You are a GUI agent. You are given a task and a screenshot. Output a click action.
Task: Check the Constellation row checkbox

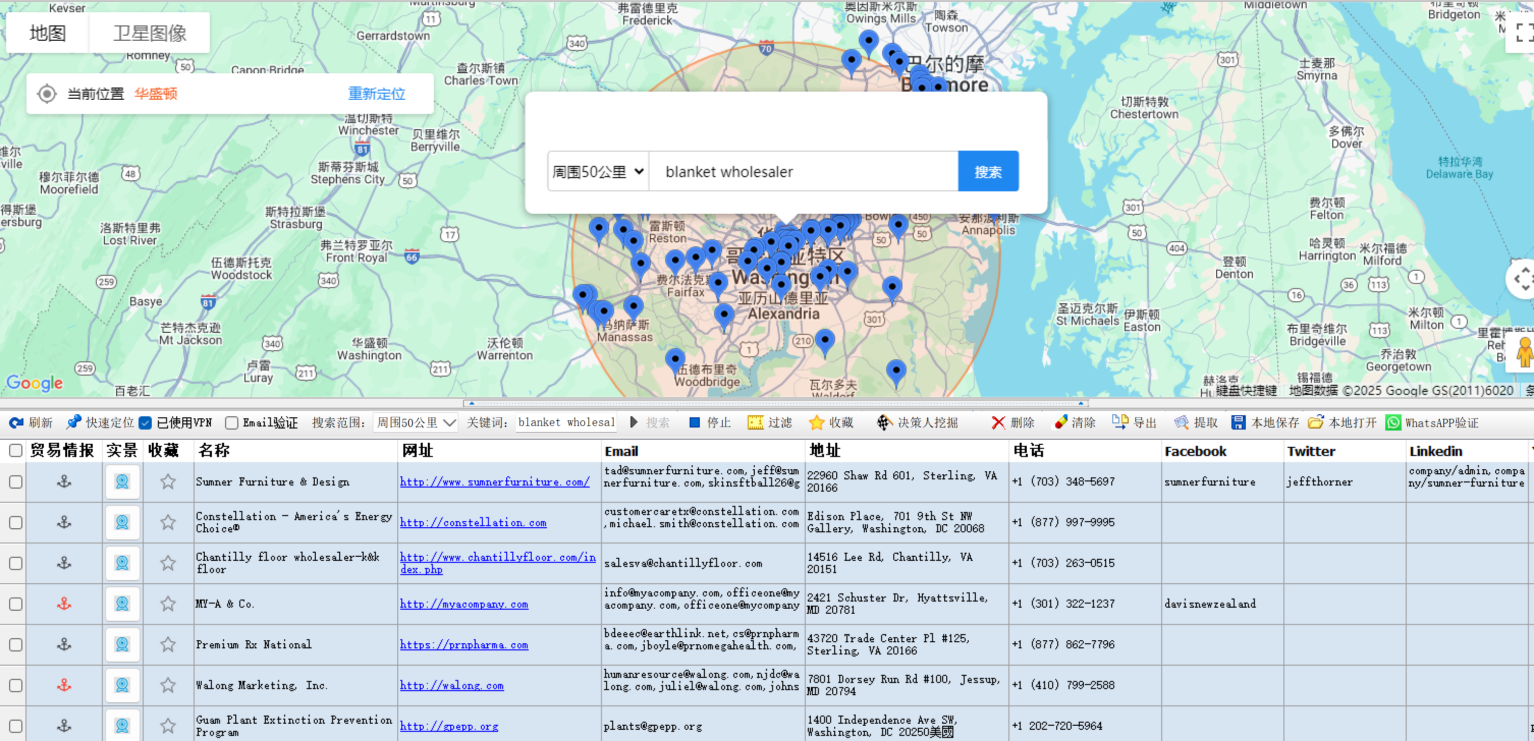click(x=16, y=522)
